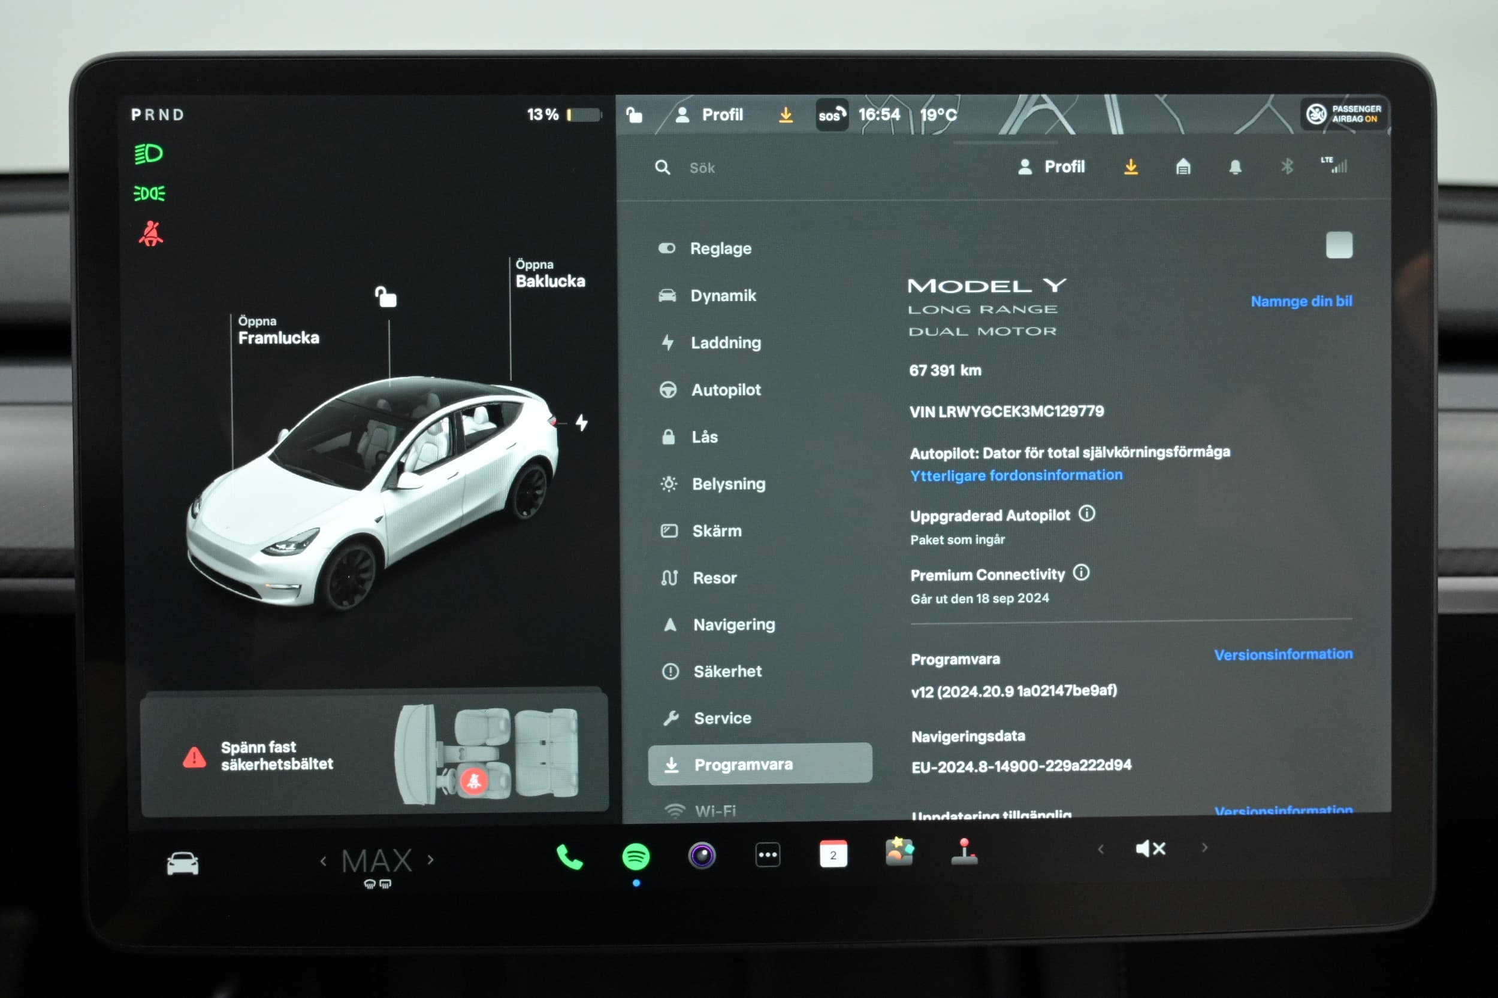Screen dimensions: 1498x998
Task: Tap the 3D car model image
Action: point(373,493)
